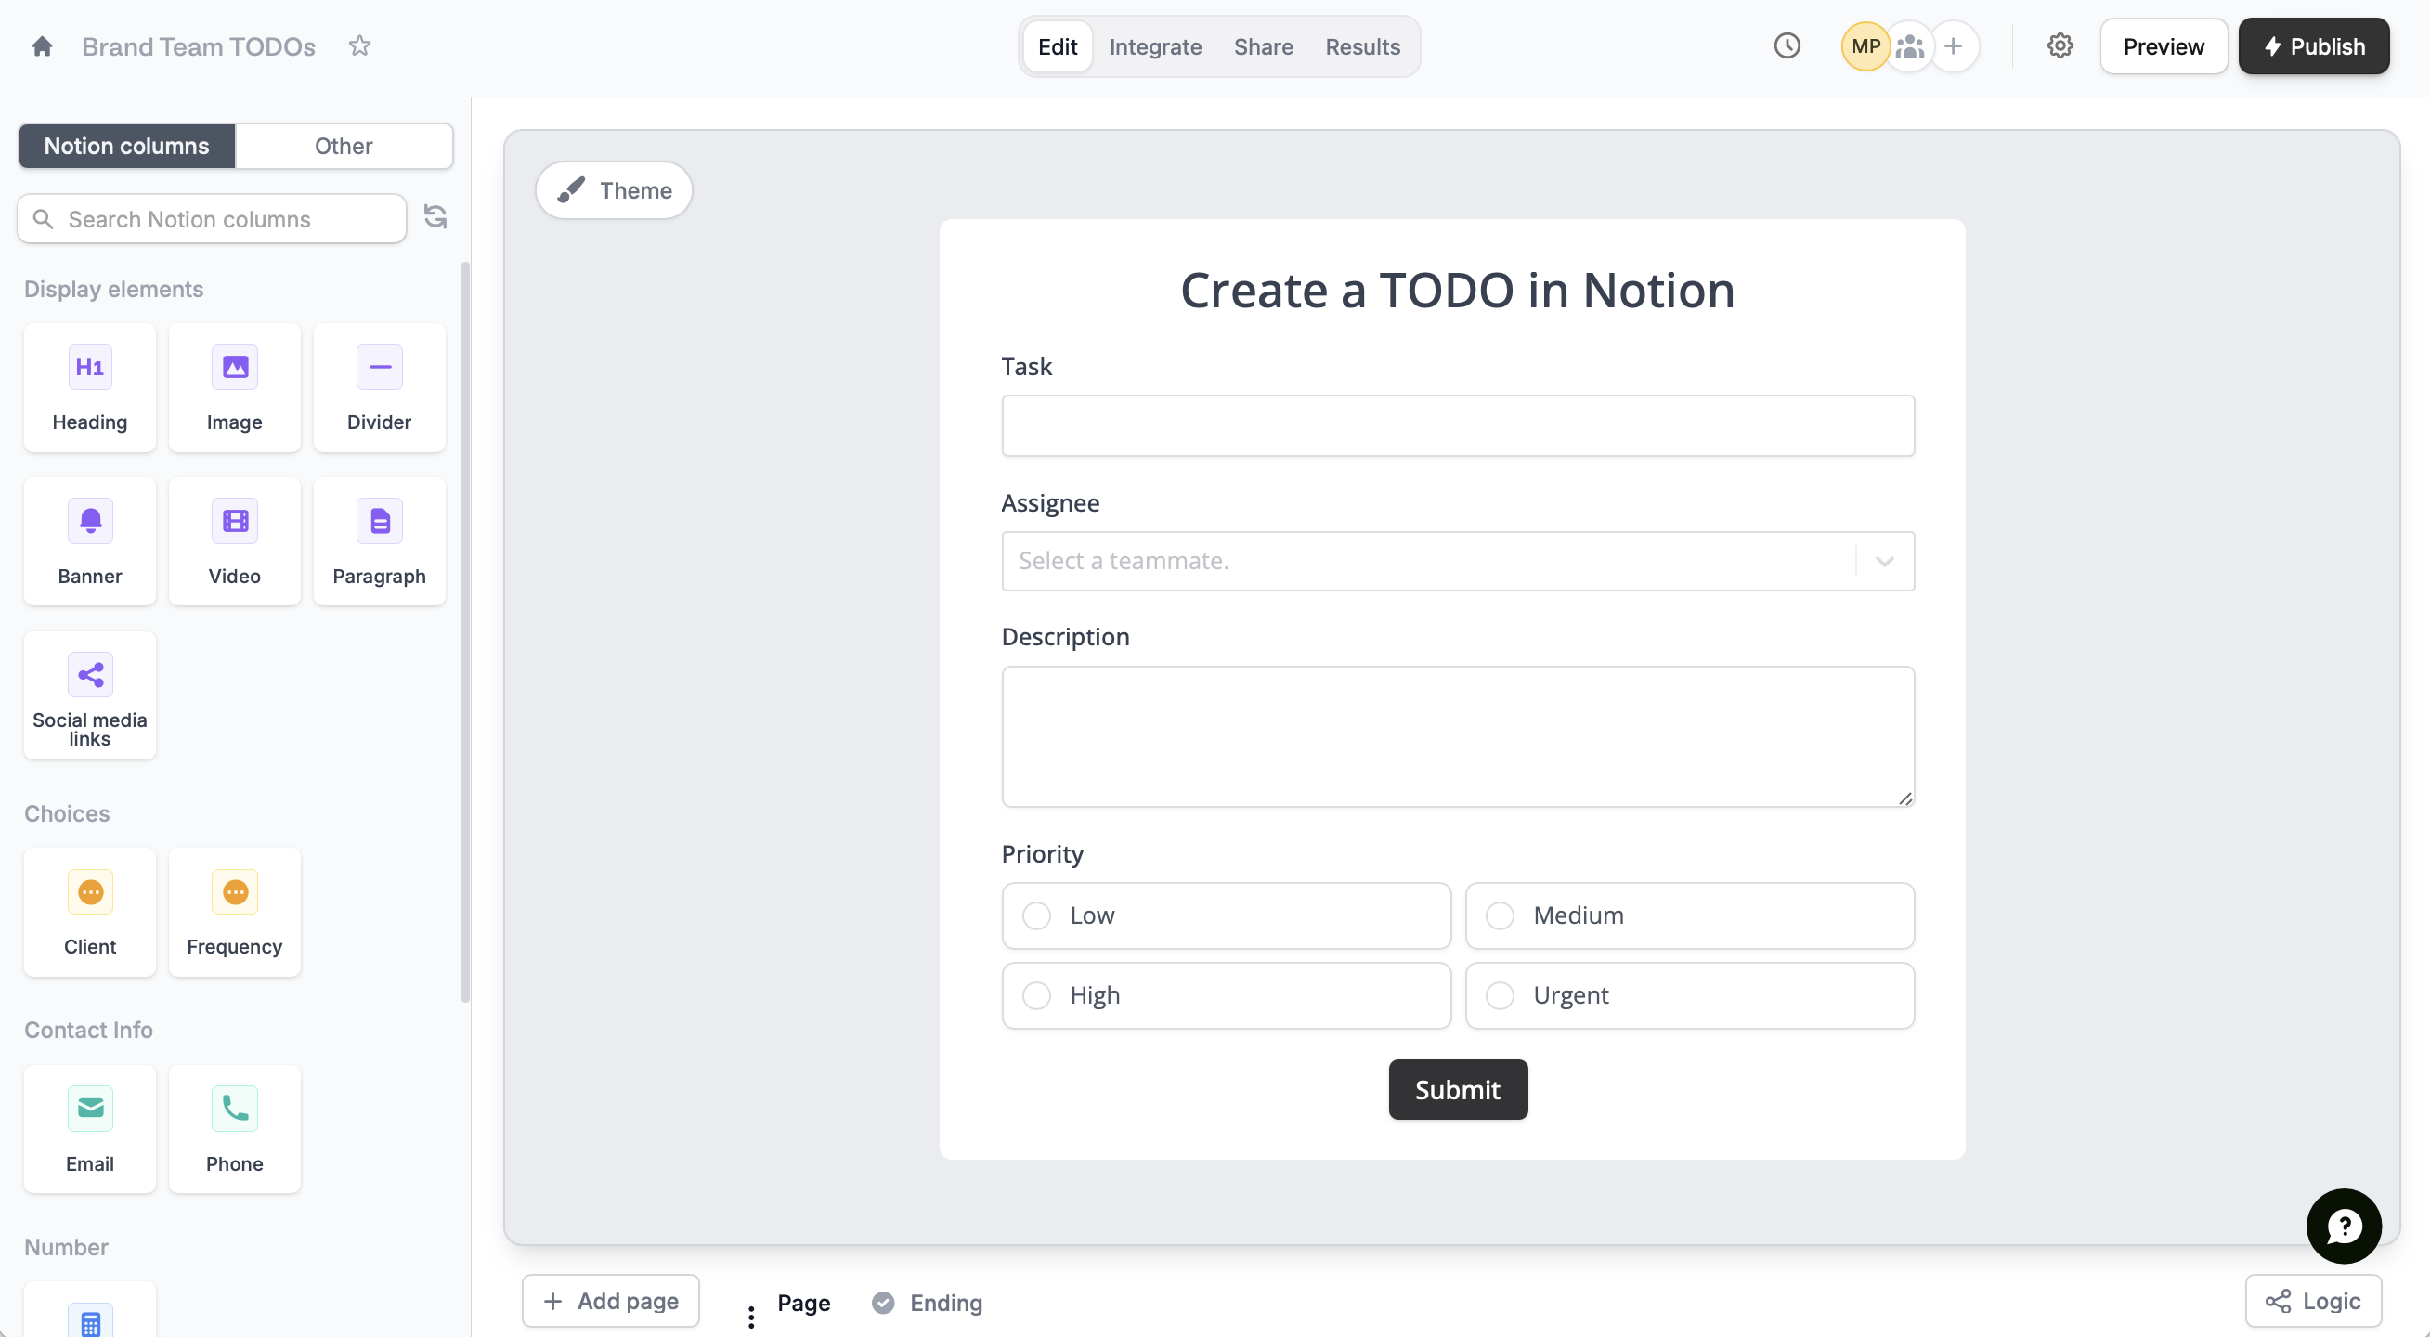Click the home icon
The width and height of the screenshot is (2430, 1337).
point(42,46)
